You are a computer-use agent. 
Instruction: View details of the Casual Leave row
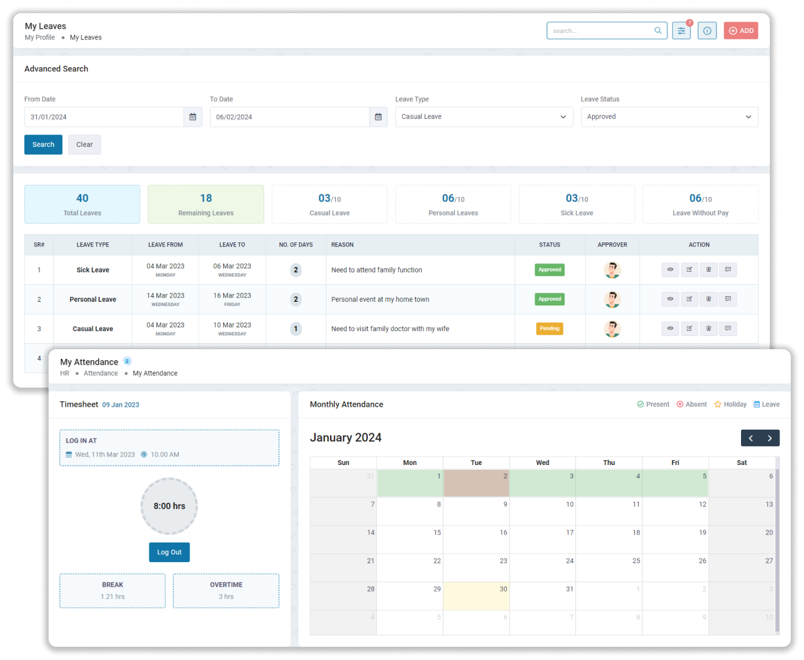point(670,329)
